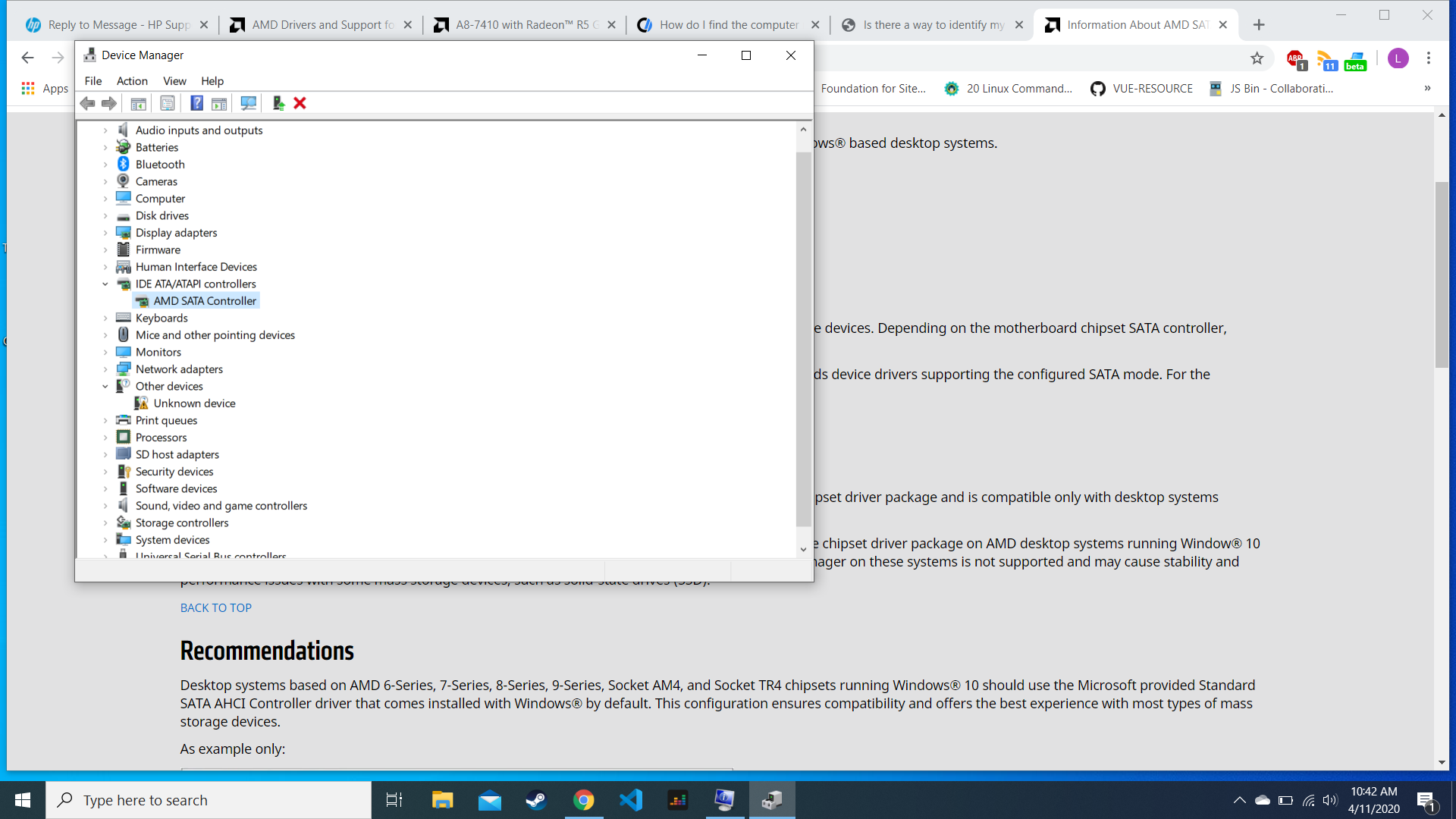The height and width of the screenshot is (819, 1456).
Task: Click Show/Hide Console Tree toolbar icon
Action: click(x=139, y=103)
